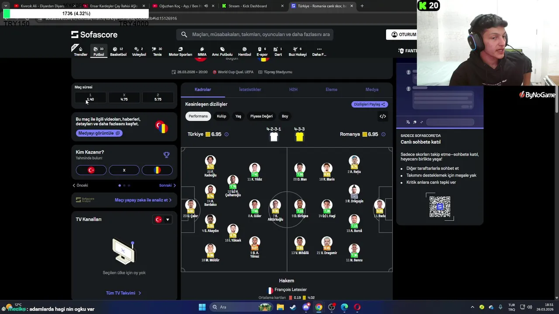Switch to the H2H tab
This screenshot has width=559, height=314.
(x=293, y=89)
